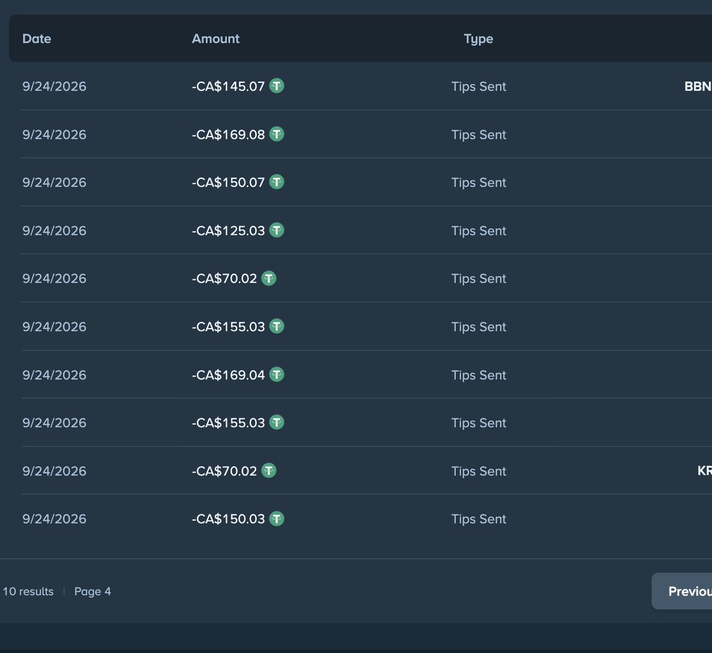
Task: Click Tips Sent in the -CA$169.04 row
Action: pyautogui.click(x=479, y=375)
